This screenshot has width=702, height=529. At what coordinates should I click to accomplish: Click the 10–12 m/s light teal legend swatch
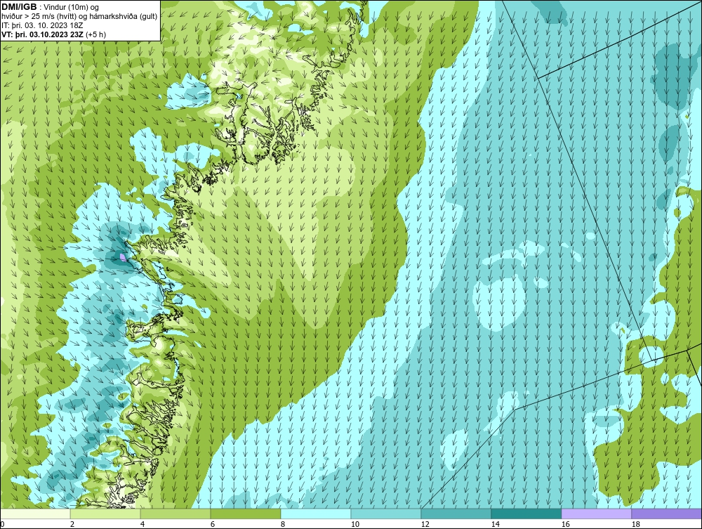386,514
